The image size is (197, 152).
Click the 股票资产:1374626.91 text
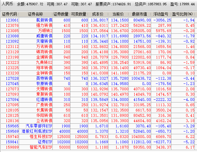113,4
